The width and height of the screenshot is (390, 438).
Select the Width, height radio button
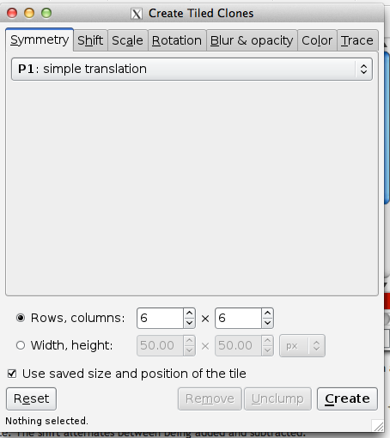tap(21, 345)
